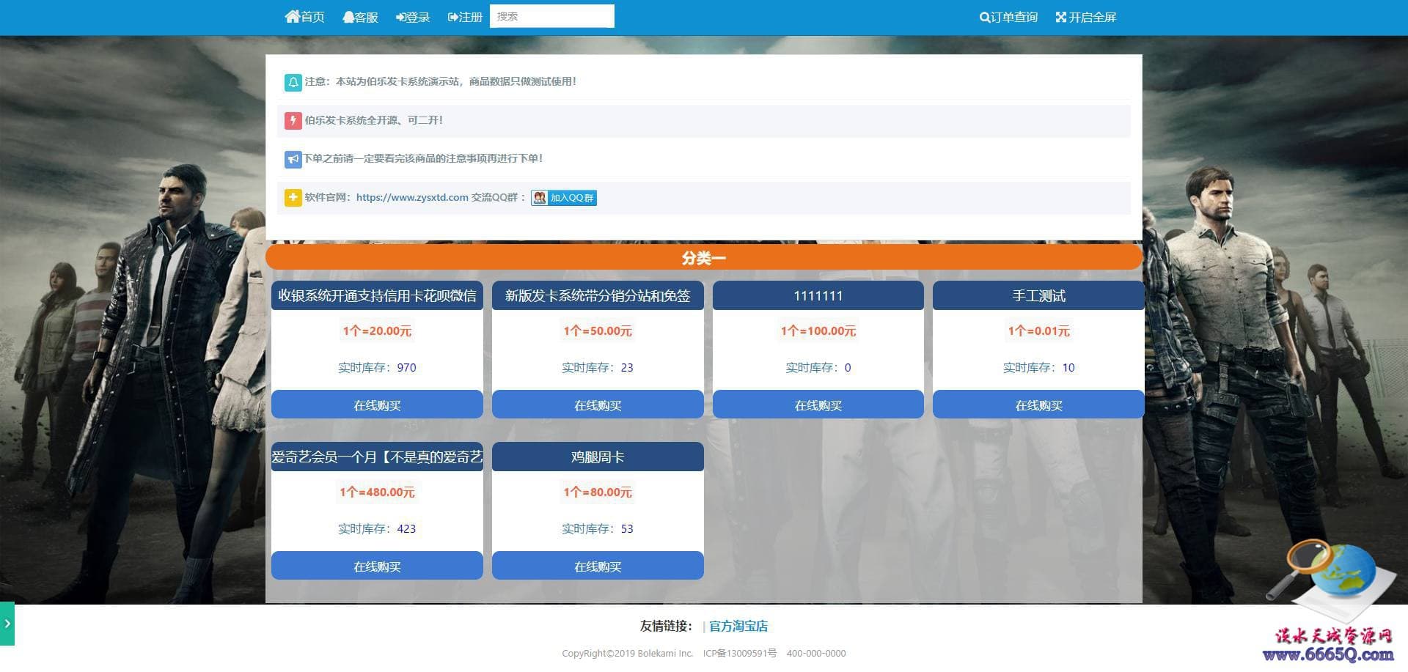Click the blue megaphone icon
This screenshot has height=672, width=1408.
(x=293, y=158)
